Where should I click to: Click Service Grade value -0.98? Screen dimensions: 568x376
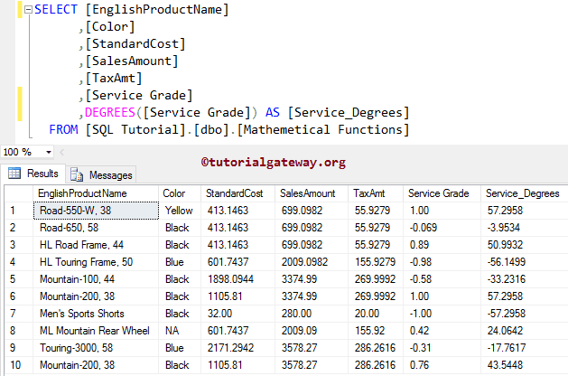click(442, 262)
